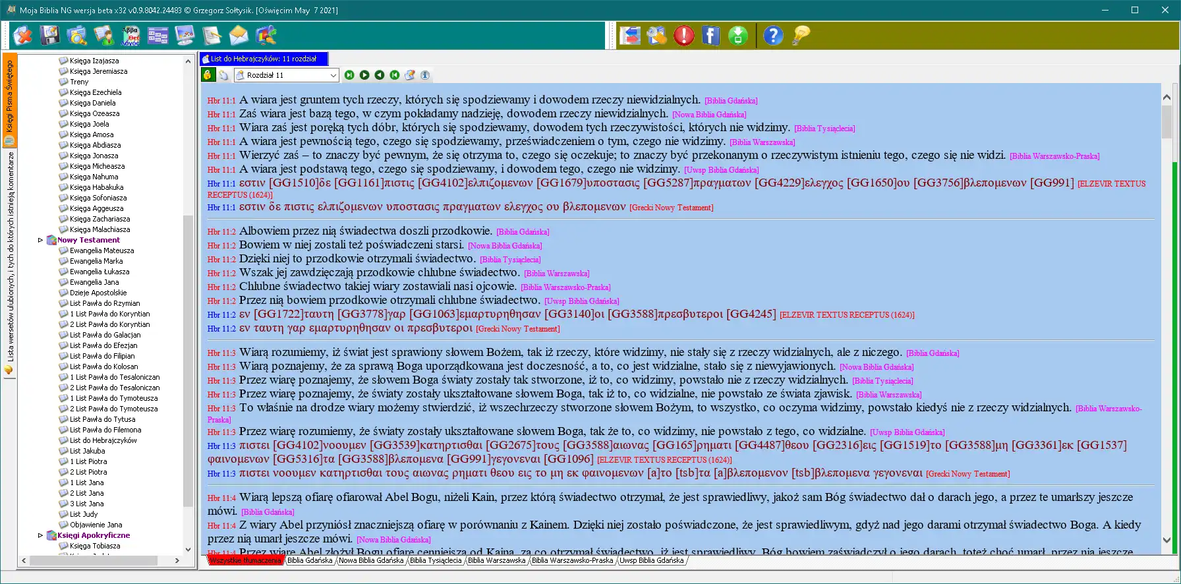Switch to Biblia Warszawska bottom tab
Viewport: 1181px width, 584px height.
(x=497, y=560)
